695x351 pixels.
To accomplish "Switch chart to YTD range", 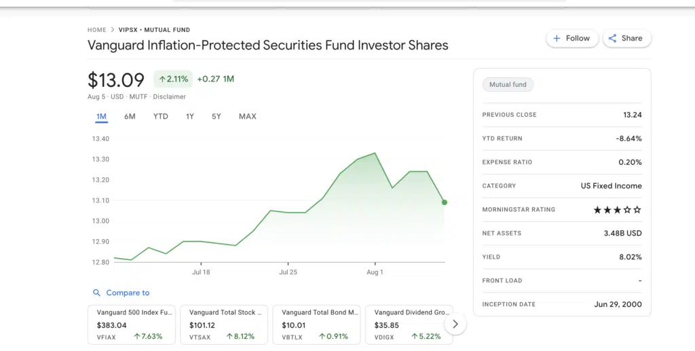I will pyautogui.click(x=160, y=117).
